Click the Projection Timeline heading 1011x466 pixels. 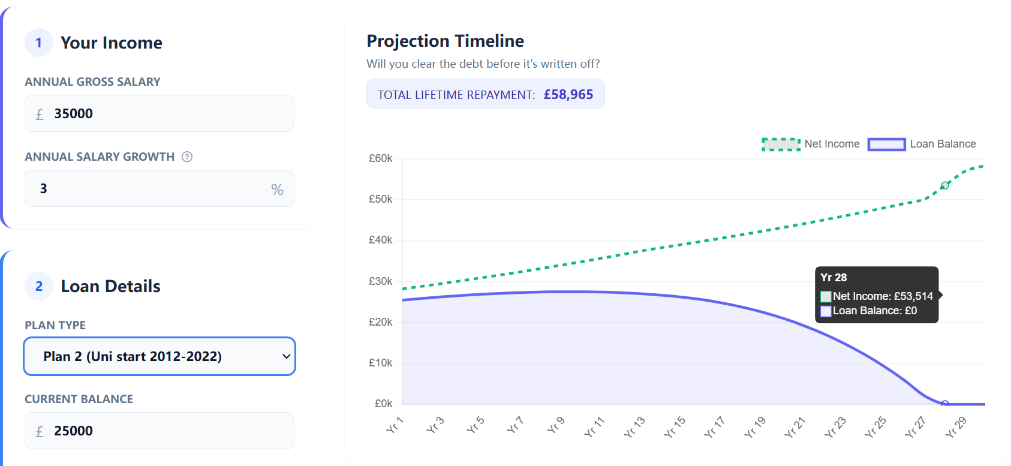(x=445, y=41)
